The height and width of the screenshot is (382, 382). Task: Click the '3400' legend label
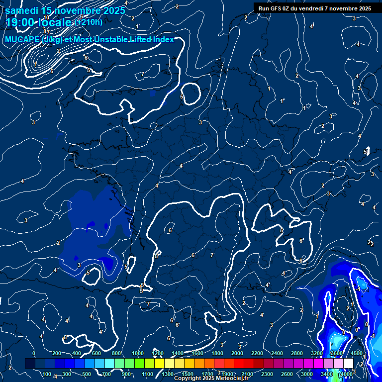pos(327,374)
